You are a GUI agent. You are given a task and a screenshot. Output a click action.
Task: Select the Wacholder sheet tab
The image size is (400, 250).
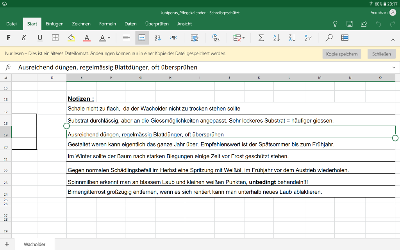(34, 245)
